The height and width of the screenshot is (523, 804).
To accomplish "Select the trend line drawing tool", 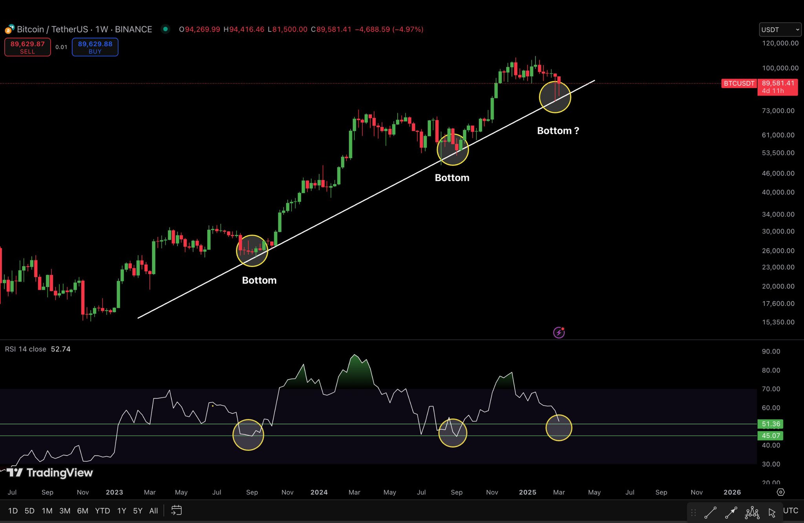I will [711, 512].
